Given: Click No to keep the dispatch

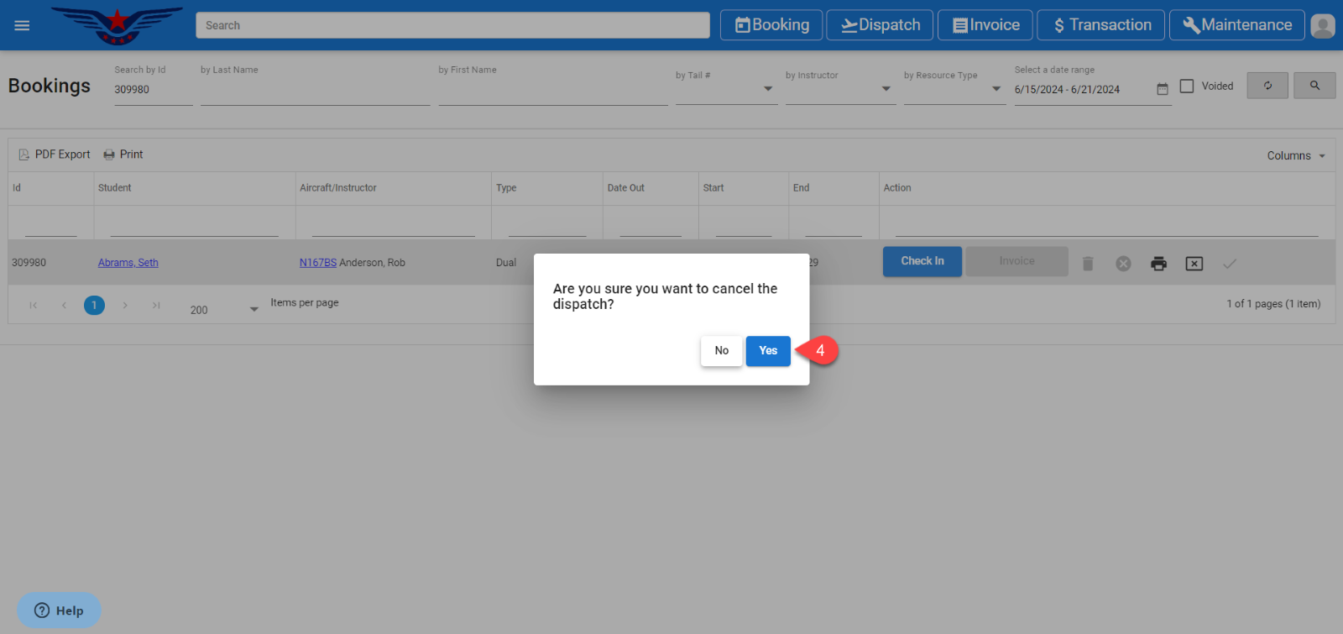Looking at the screenshot, I should click(x=721, y=351).
